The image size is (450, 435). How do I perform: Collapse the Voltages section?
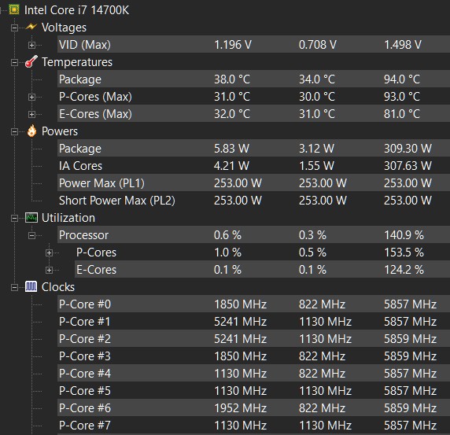coord(14,28)
